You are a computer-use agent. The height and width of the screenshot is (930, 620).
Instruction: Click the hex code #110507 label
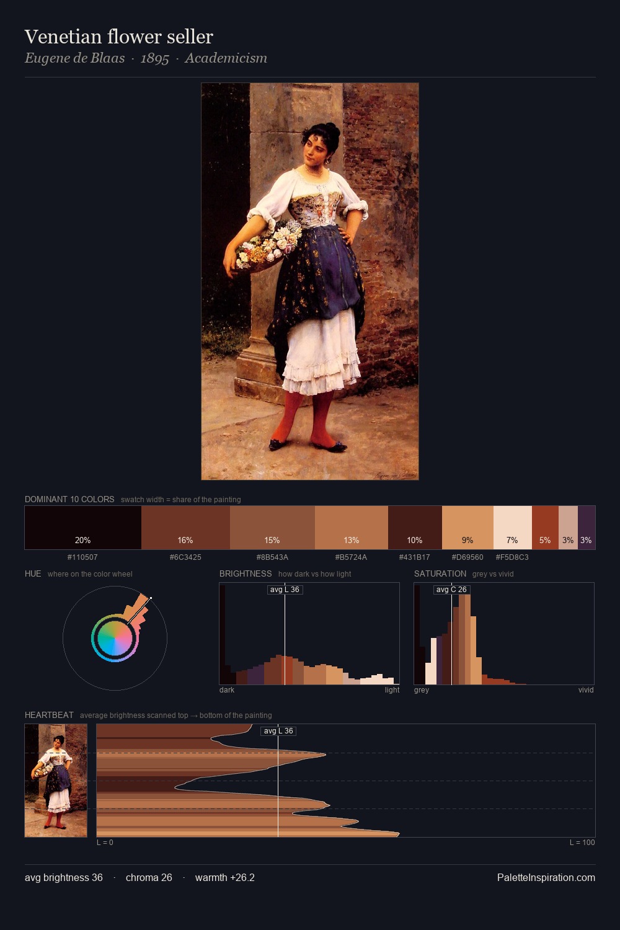pos(82,557)
